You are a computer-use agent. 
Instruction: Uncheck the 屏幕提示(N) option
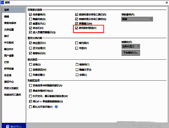77,24
